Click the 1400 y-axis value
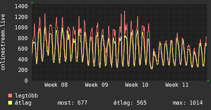Viewport: 211px width, 110px height. (x=21, y=6)
